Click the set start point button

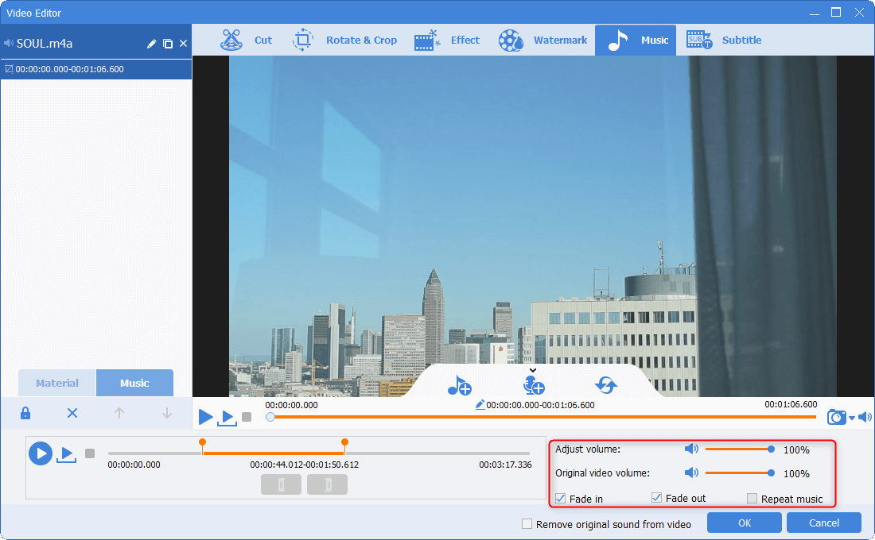[282, 484]
